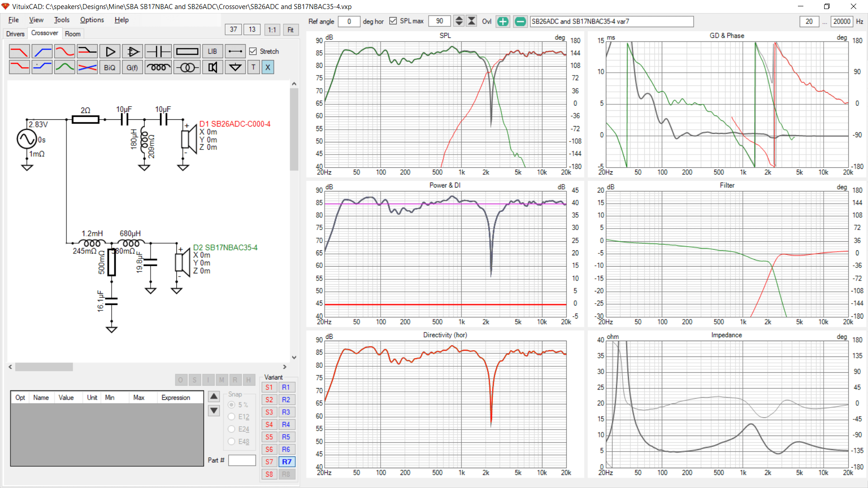This screenshot has height=488, width=868.
Task: Select the red all-pass curve block tool
Action: pos(65,52)
